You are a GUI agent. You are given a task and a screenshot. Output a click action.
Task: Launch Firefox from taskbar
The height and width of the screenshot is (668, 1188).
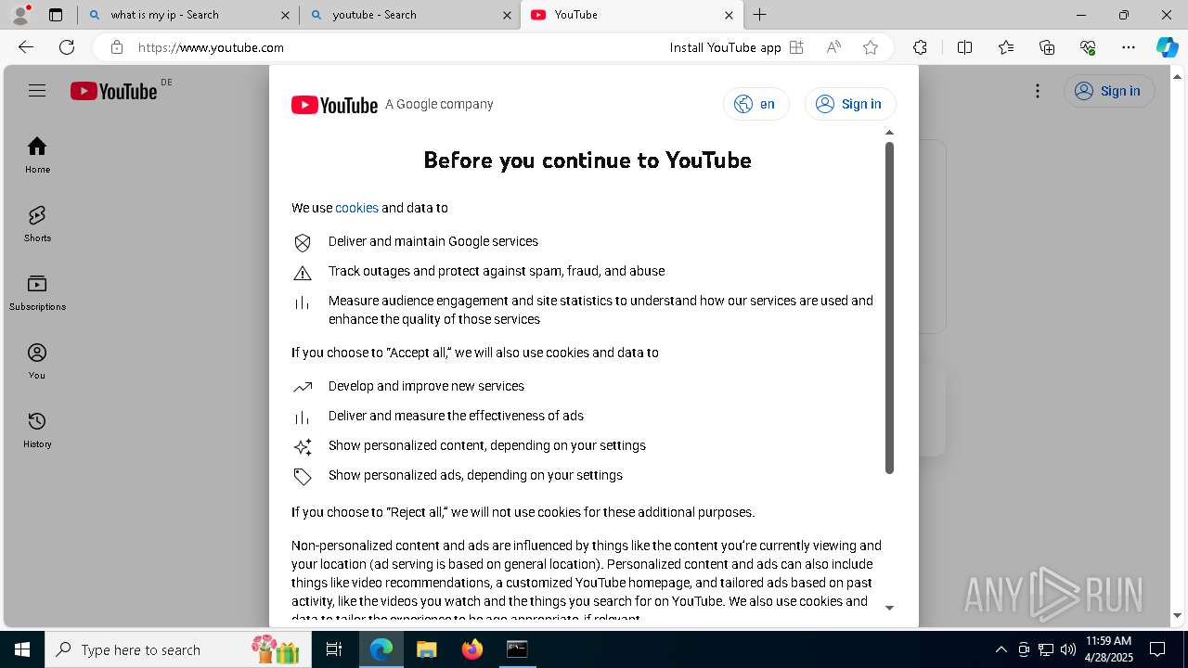(472, 649)
